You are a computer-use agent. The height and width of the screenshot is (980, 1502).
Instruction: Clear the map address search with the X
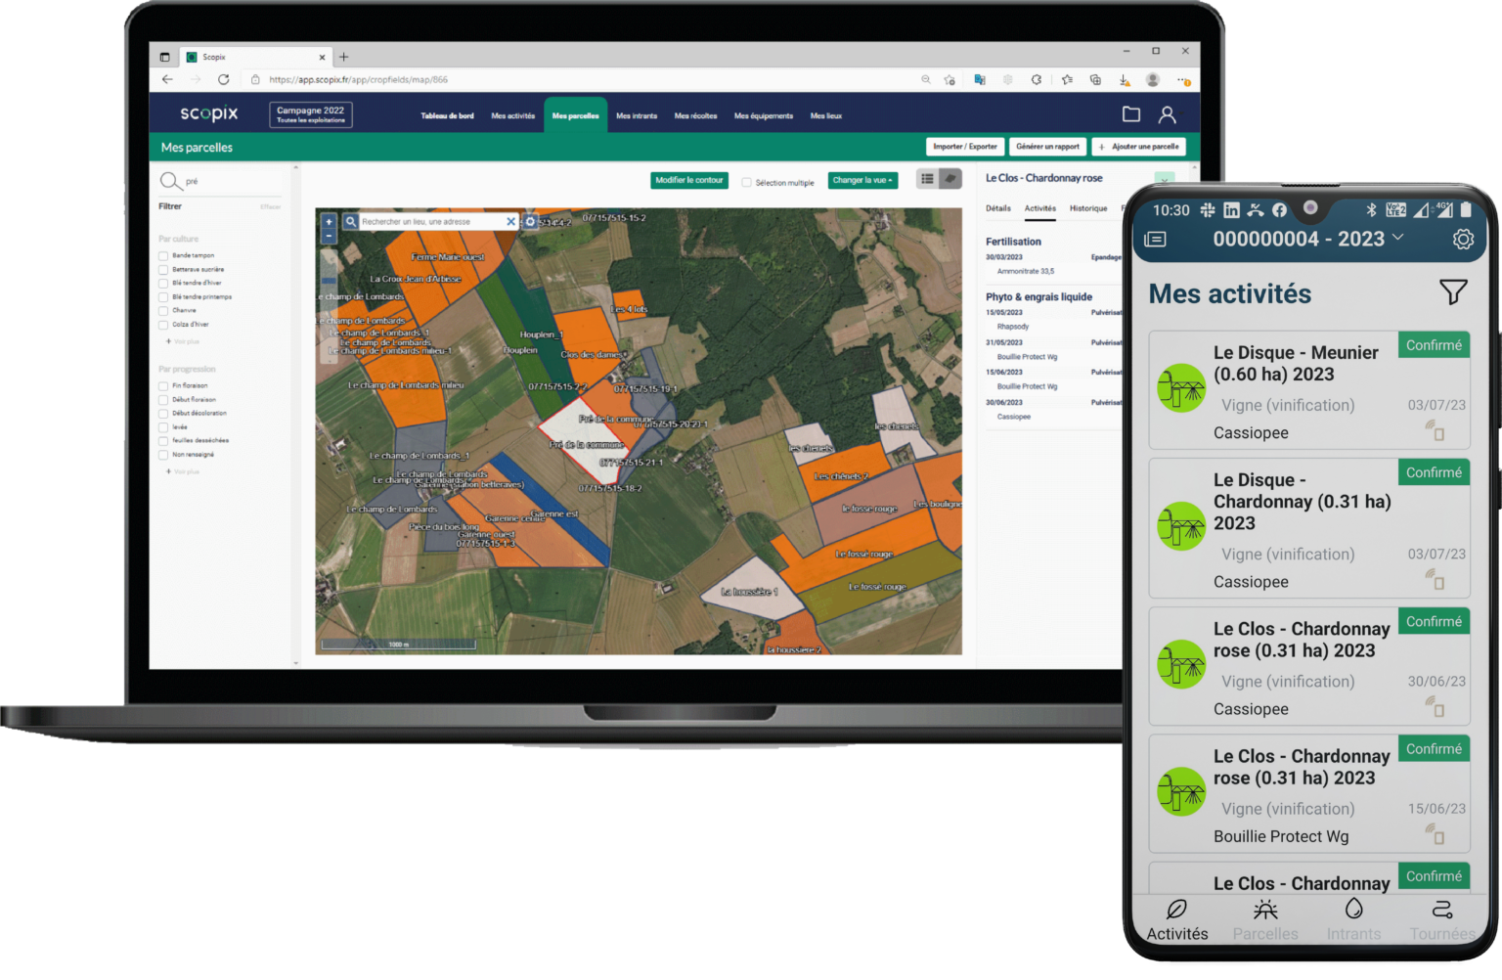(x=510, y=222)
